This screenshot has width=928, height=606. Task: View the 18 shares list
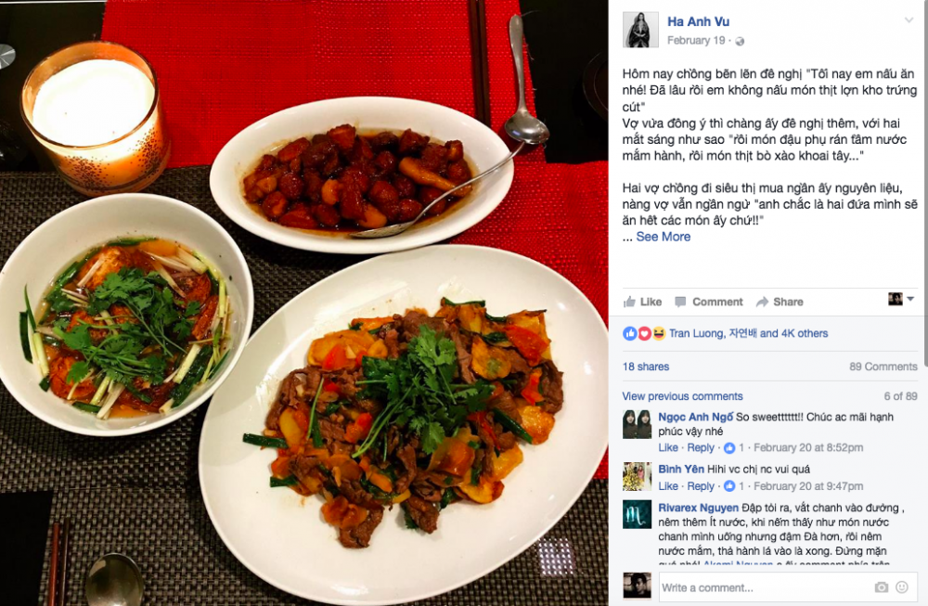(646, 367)
